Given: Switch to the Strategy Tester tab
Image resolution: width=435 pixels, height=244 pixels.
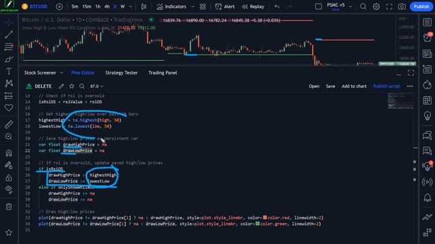Looking at the screenshot, I should click(121, 73).
